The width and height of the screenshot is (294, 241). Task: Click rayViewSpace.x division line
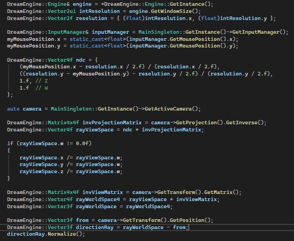click(71, 158)
